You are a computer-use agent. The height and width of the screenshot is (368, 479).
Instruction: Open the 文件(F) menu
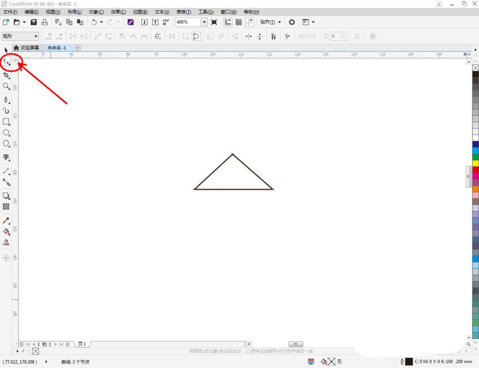coord(10,12)
